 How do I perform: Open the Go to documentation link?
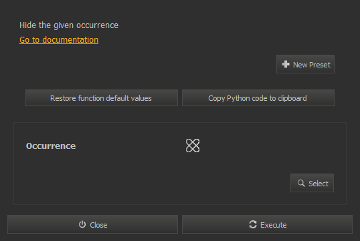[59, 40]
